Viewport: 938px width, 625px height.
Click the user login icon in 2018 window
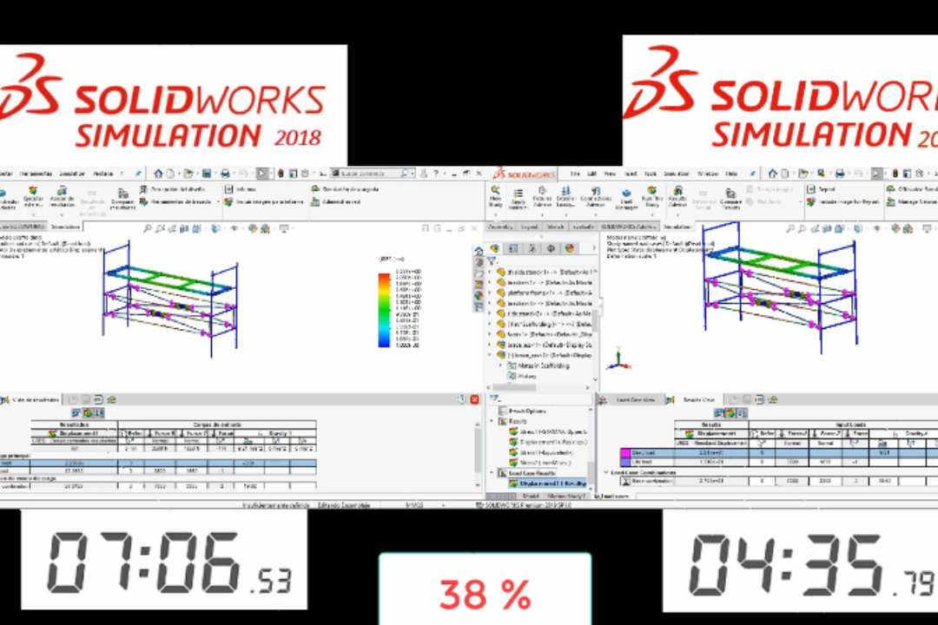(424, 174)
